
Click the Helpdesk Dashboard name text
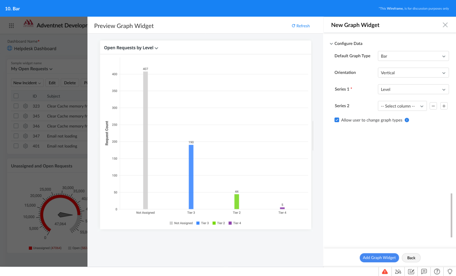(x=35, y=49)
